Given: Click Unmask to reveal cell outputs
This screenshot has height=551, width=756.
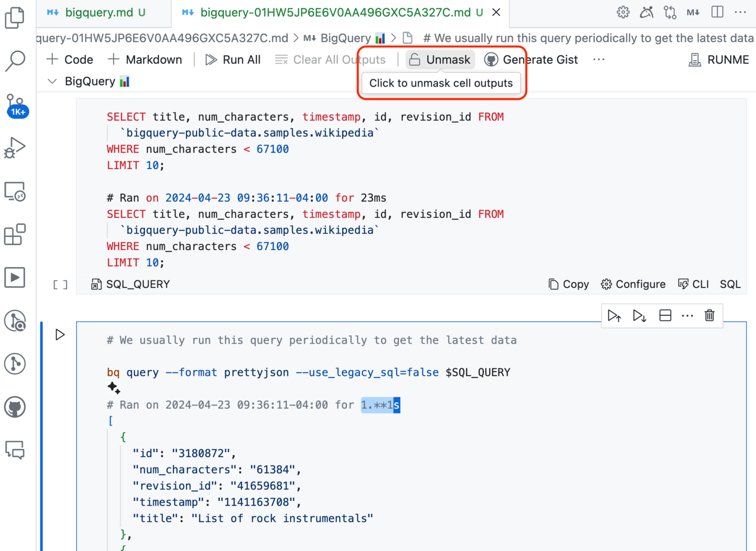Looking at the screenshot, I should (440, 58).
